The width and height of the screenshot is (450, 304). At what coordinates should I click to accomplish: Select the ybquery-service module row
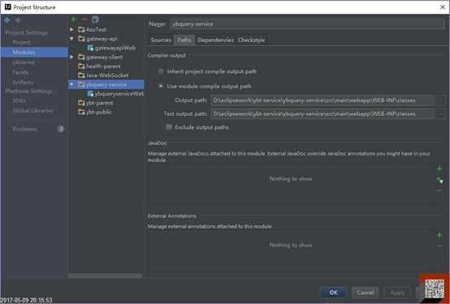(106, 84)
